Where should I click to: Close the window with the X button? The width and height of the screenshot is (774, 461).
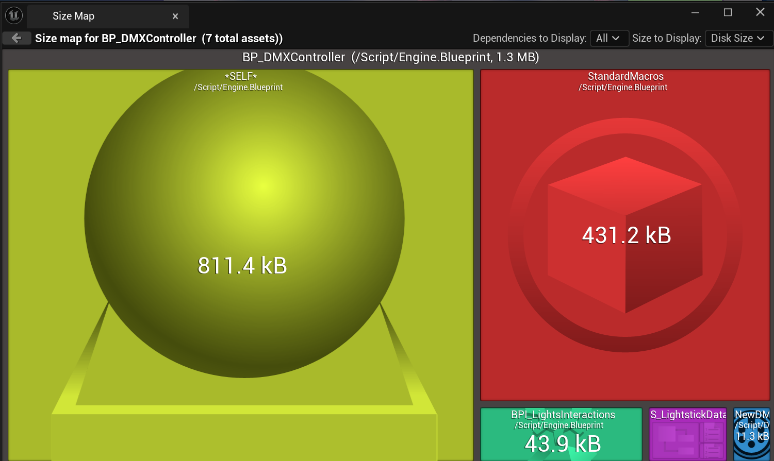click(x=760, y=12)
